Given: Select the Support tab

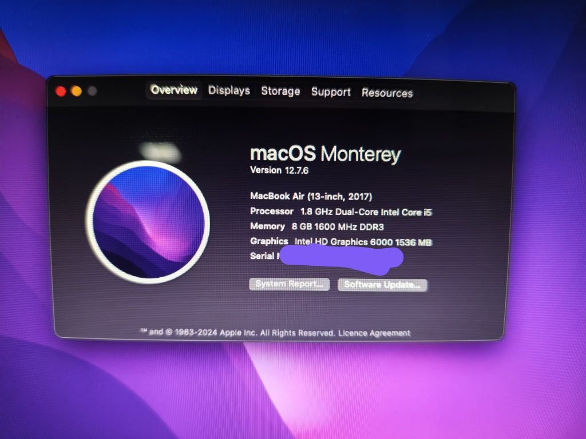Looking at the screenshot, I should click(x=331, y=92).
